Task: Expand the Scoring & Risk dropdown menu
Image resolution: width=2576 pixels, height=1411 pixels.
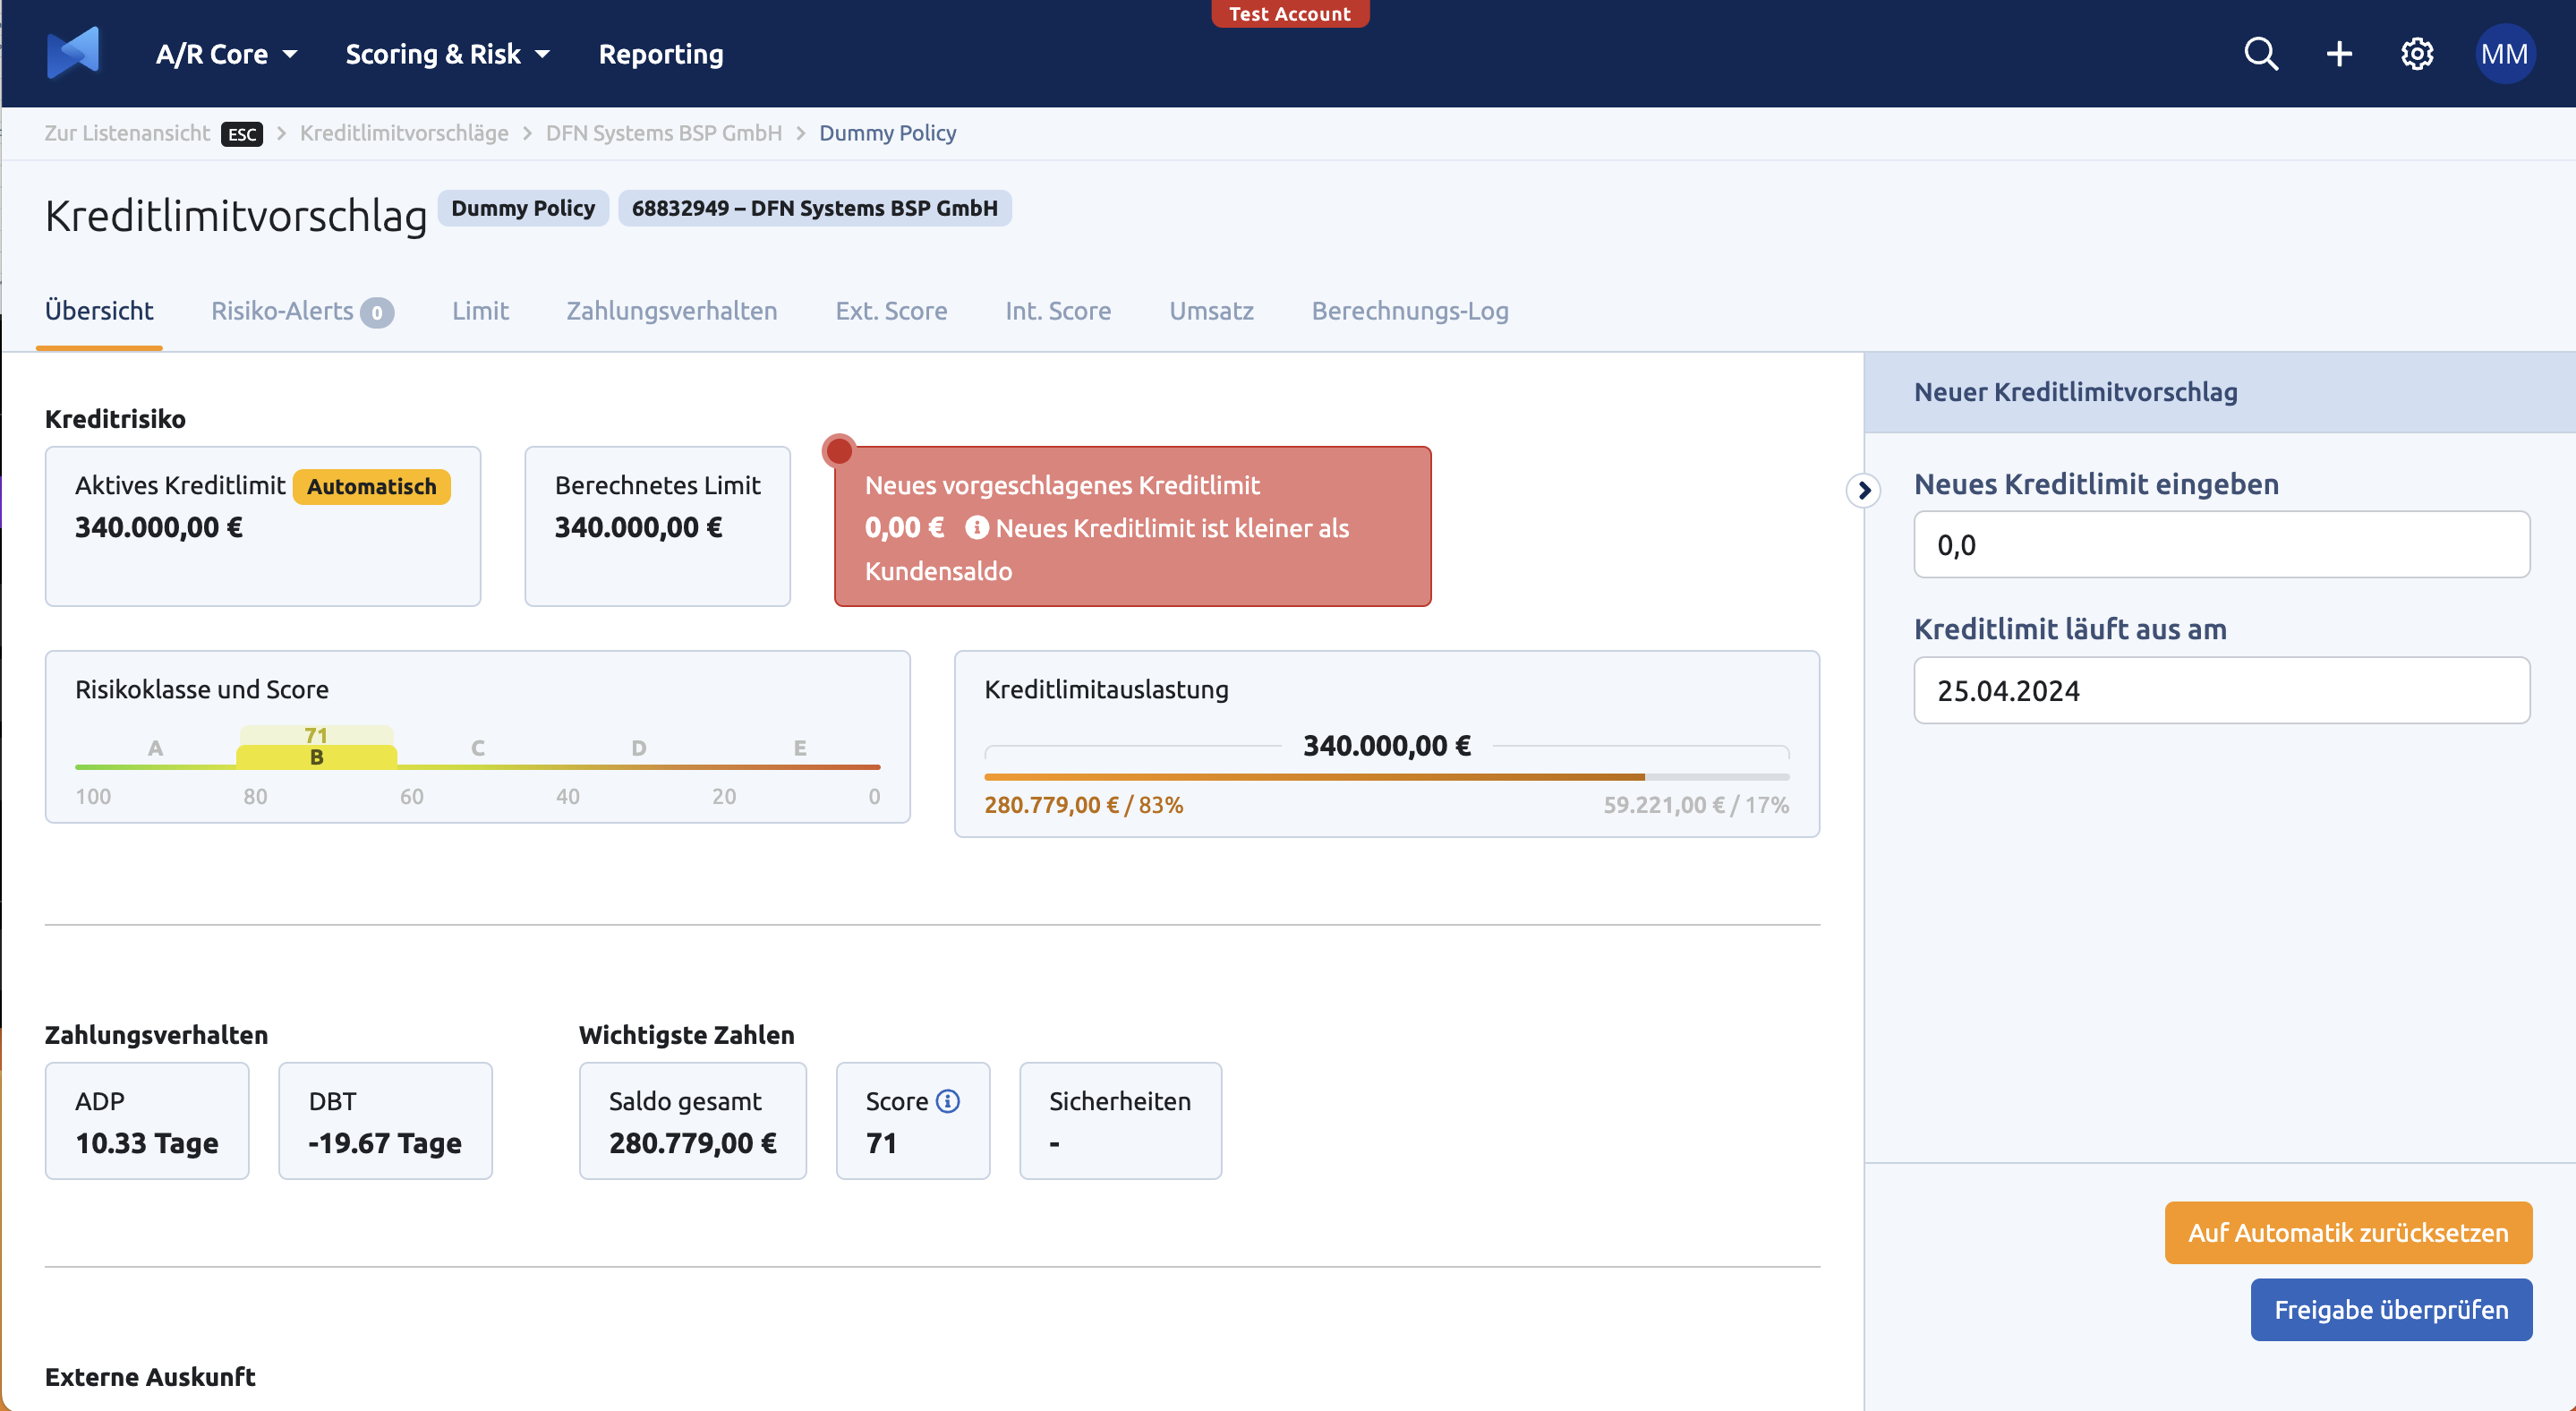Action: (x=447, y=54)
